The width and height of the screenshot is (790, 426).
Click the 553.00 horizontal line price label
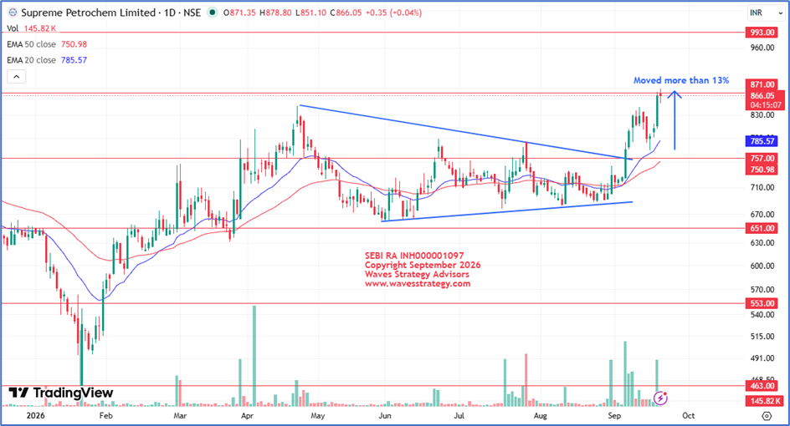pyautogui.click(x=762, y=303)
